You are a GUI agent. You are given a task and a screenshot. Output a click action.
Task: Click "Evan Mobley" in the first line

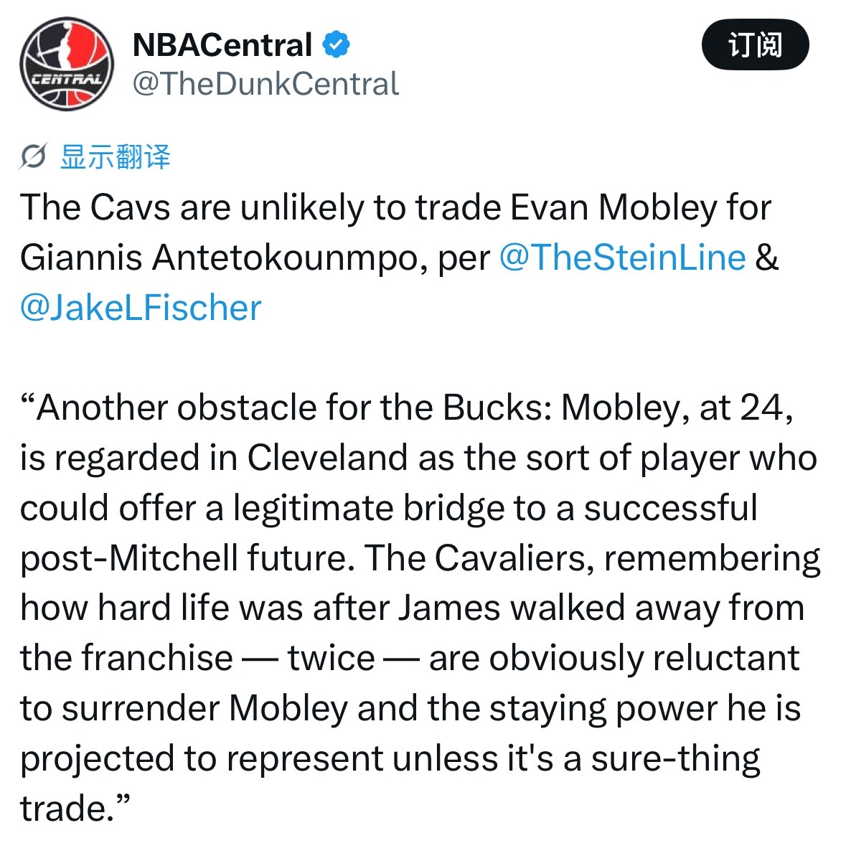coord(614,207)
